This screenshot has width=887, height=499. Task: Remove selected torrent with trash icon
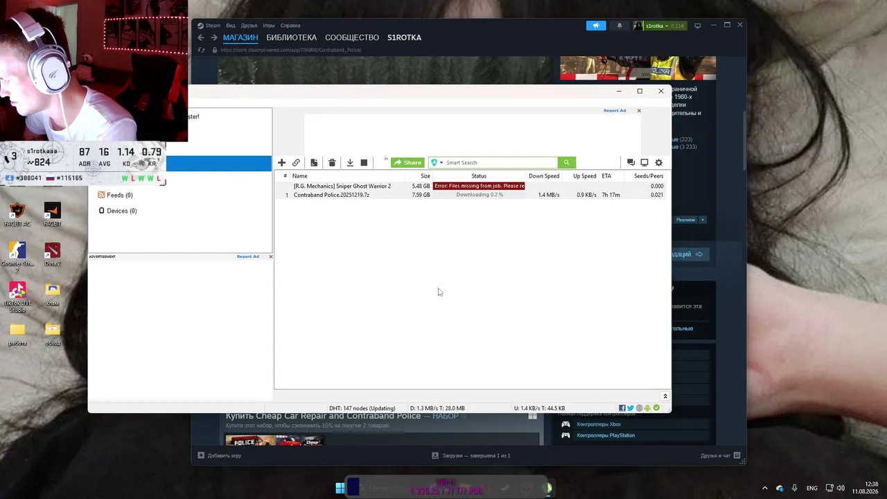click(332, 163)
